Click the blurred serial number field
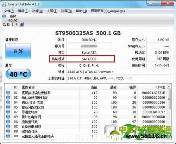 [89, 46]
